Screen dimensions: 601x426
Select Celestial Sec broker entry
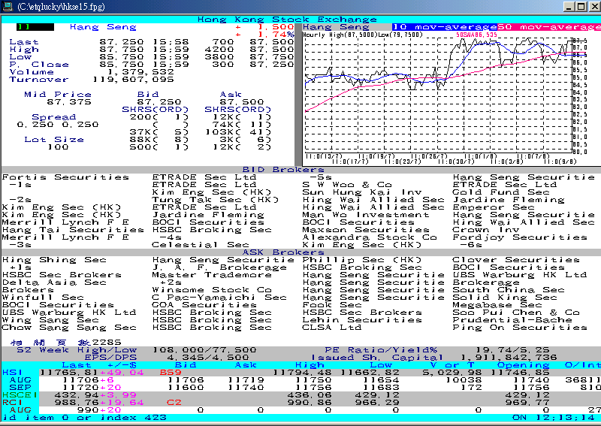pyautogui.click(x=201, y=245)
